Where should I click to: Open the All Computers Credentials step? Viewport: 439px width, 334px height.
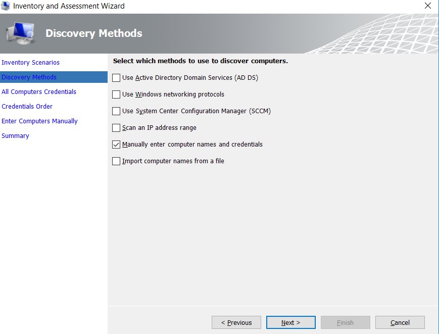point(38,91)
